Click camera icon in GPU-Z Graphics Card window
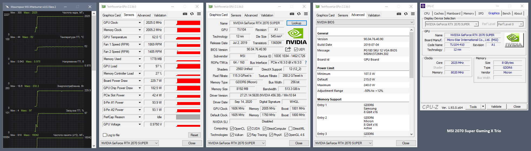 [292, 14]
